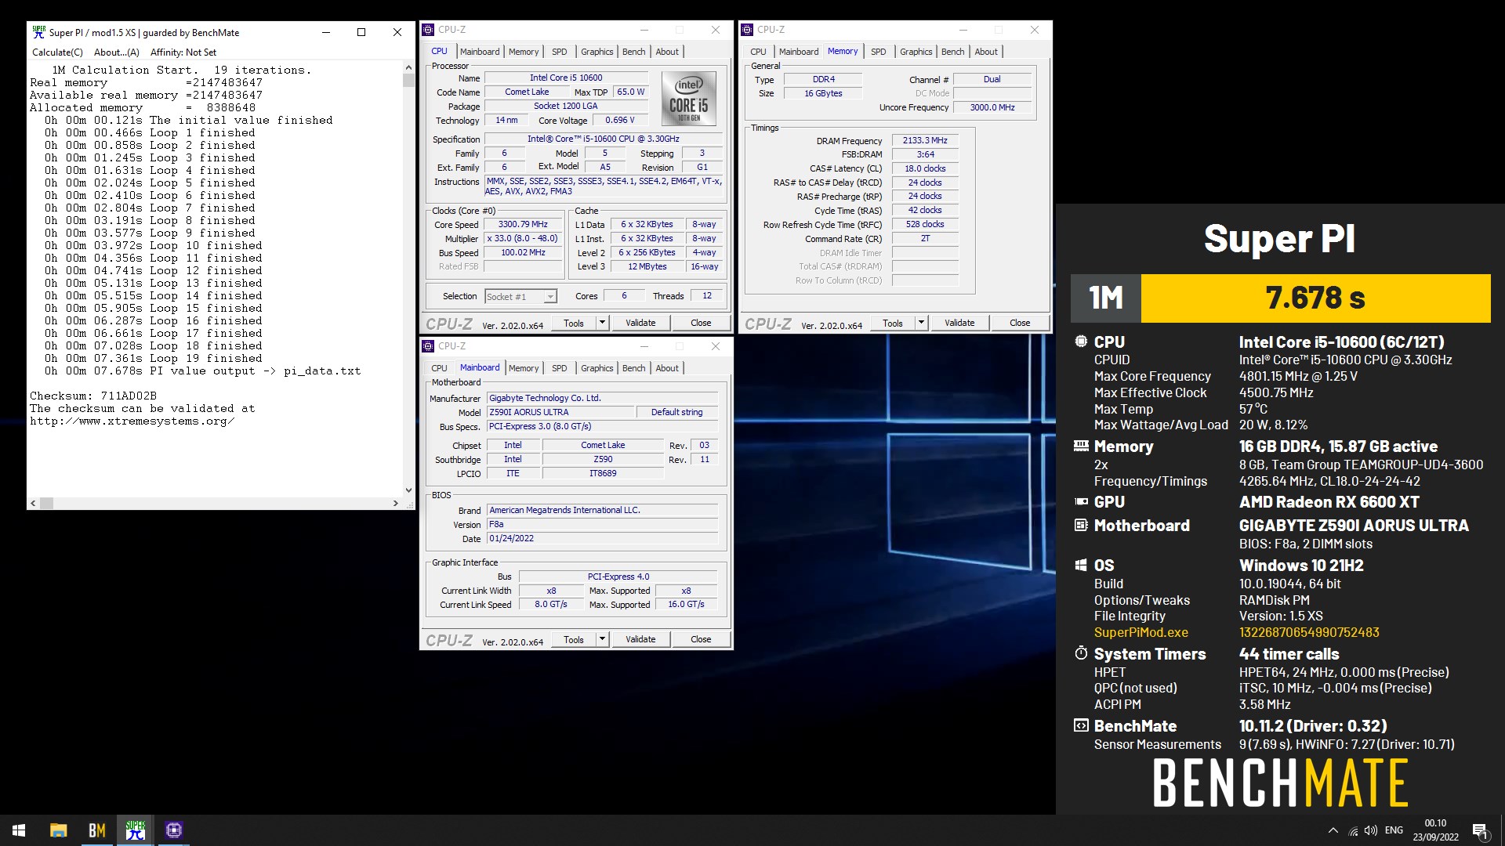Click the DRAM Frequency 2133.3 MHz field
The image size is (1505, 846).
click(x=925, y=140)
